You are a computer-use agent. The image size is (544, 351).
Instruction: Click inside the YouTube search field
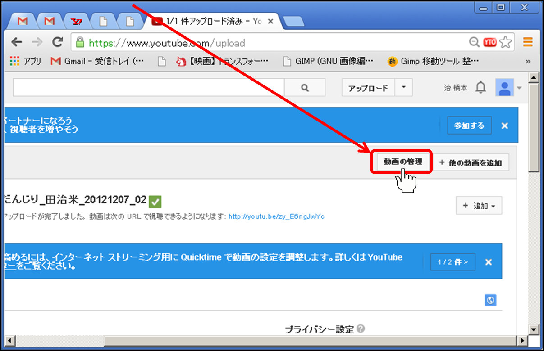pyautogui.click(x=149, y=88)
